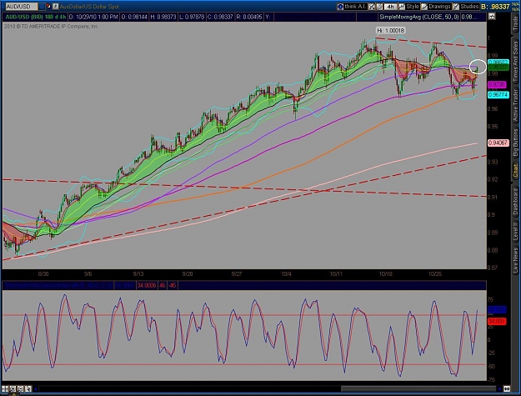Open the Studies menu
Viewport: 521px width, 396px height.
point(466,7)
